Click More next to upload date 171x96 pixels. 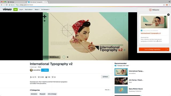click(x=40, y=67)
